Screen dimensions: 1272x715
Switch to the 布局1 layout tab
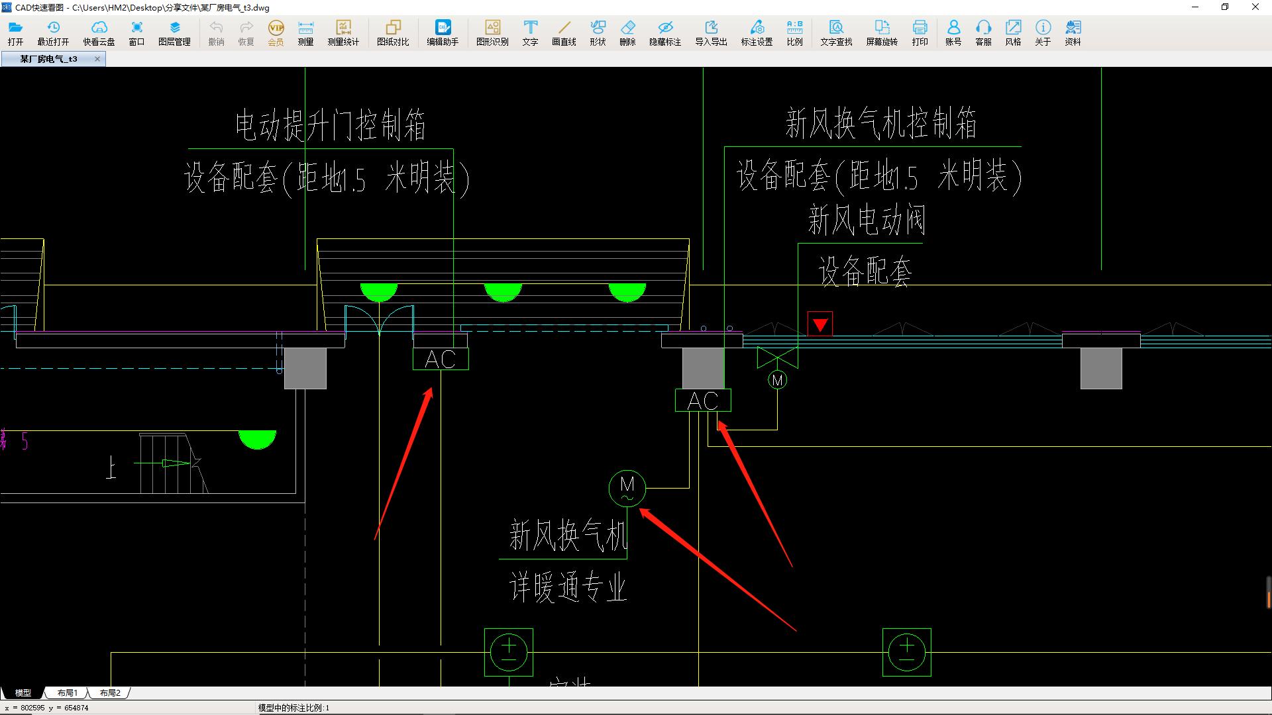click(x=67, y=692)
